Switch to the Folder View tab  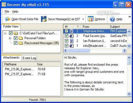[11, 26]
